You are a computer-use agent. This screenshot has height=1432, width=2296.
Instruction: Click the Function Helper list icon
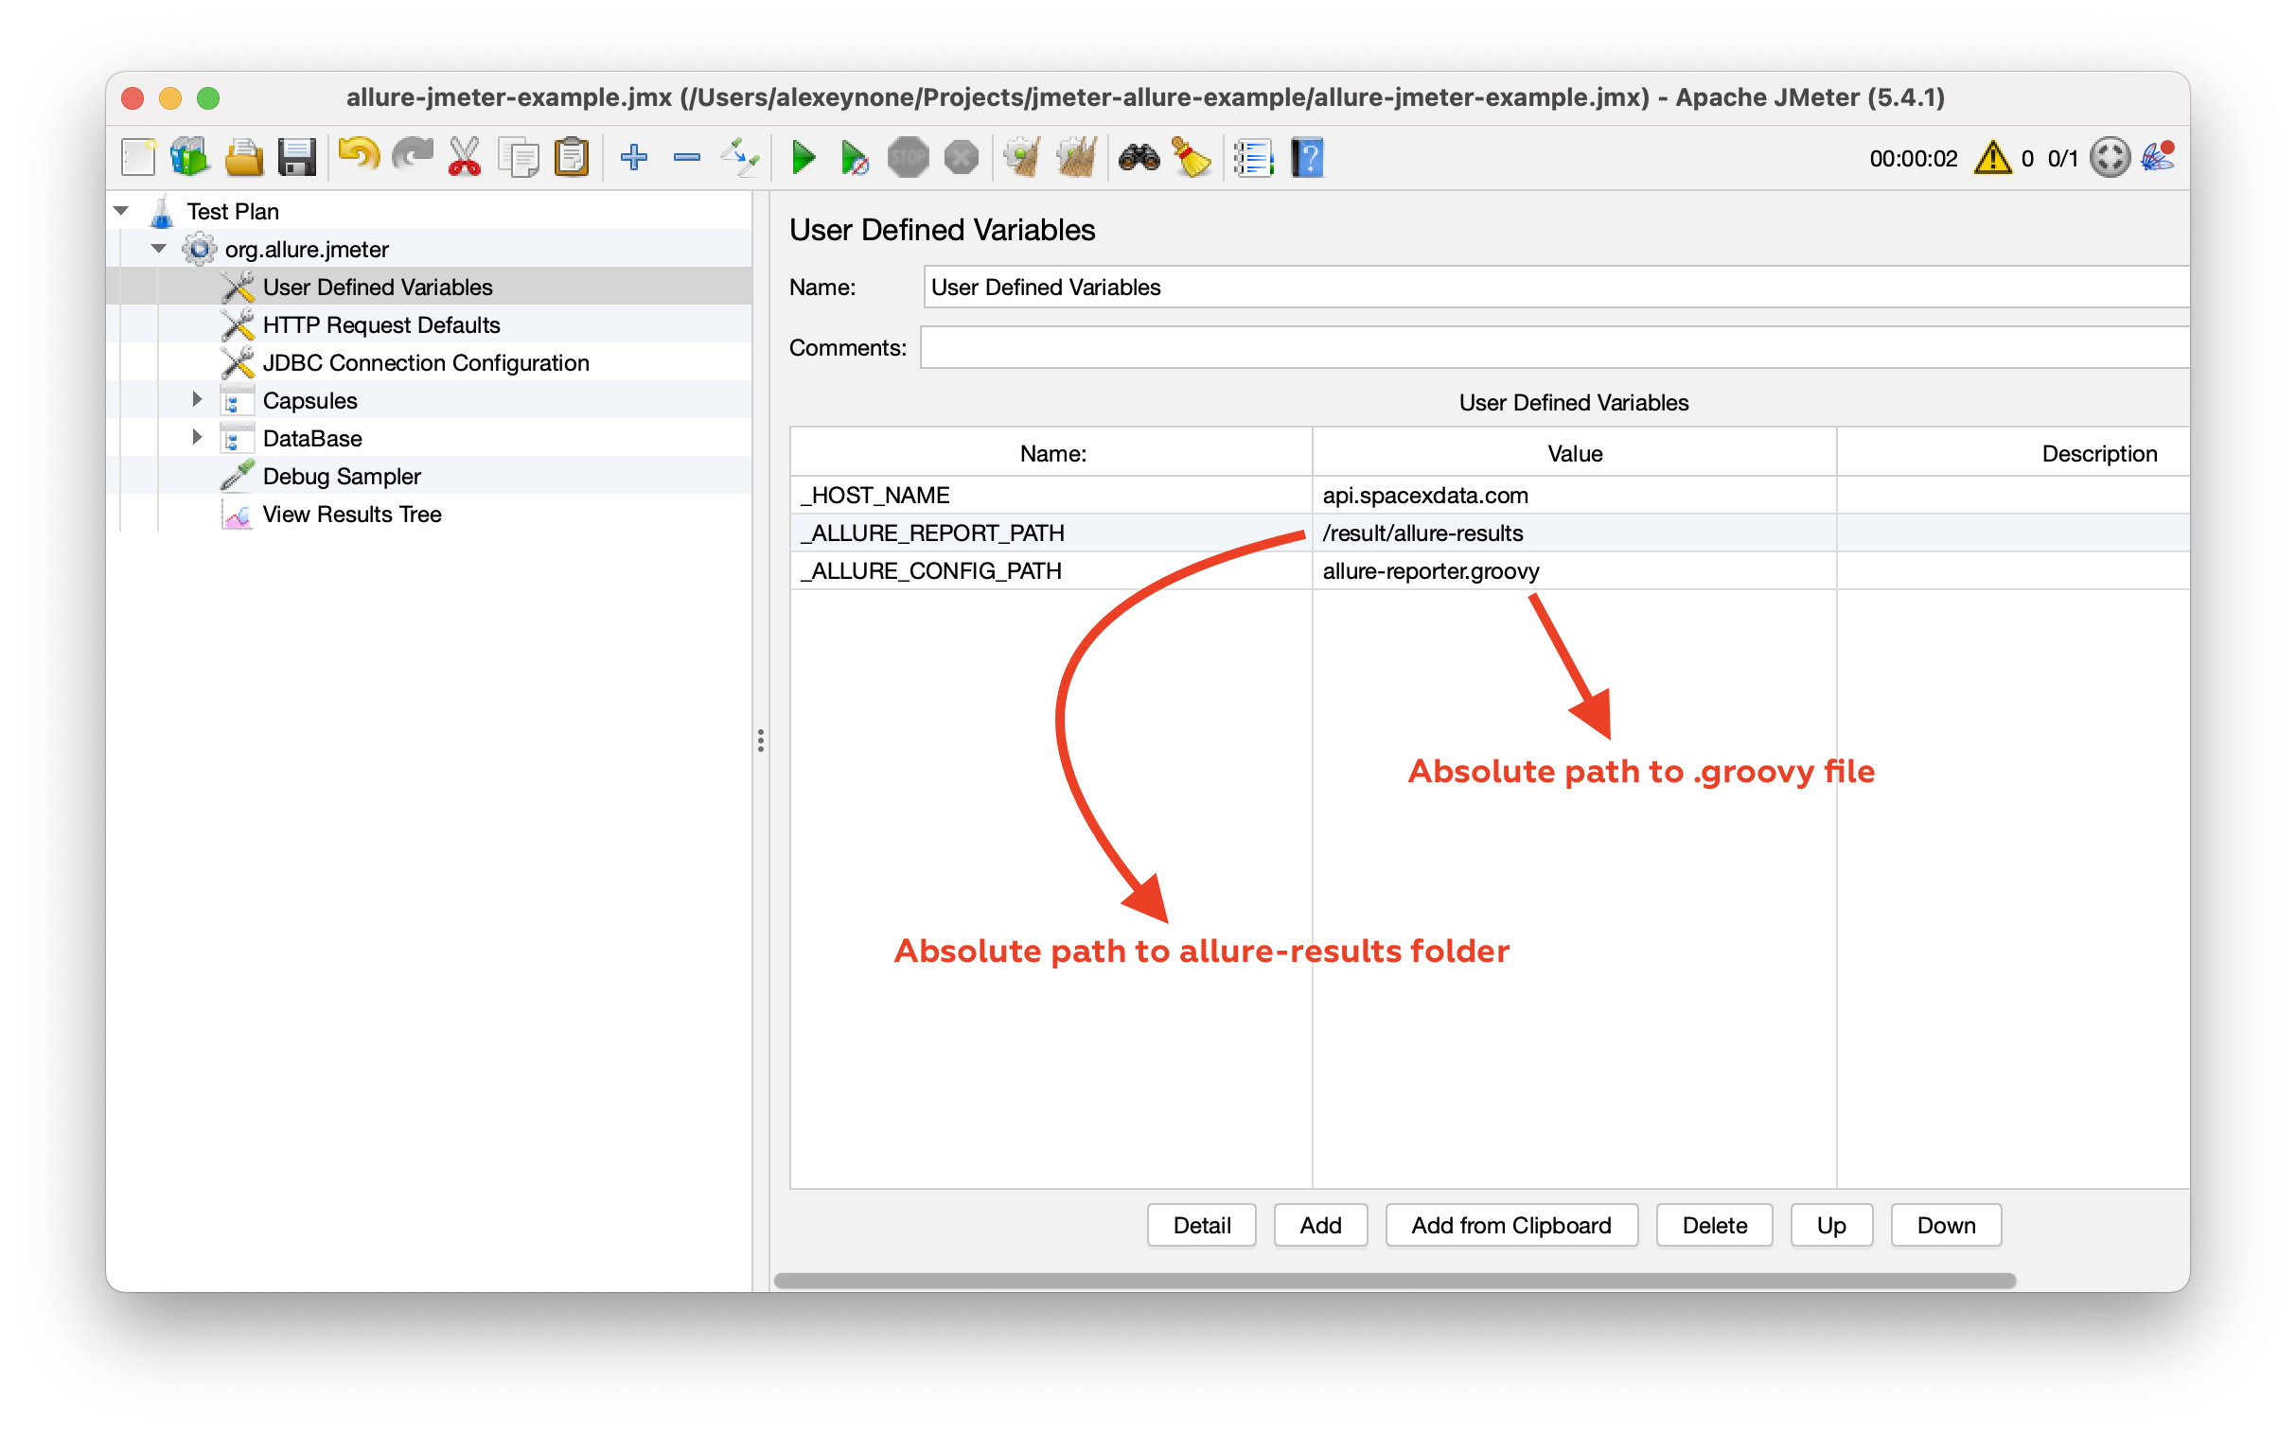tap(1253, 157)
